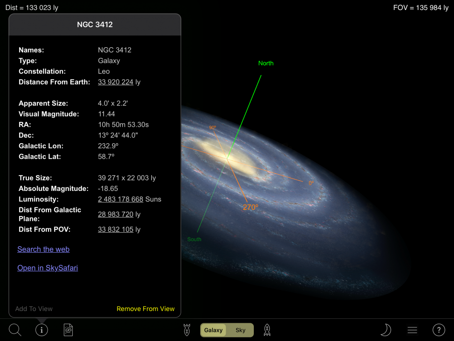Click the 90° galactic longitude label

pos(212,128)
